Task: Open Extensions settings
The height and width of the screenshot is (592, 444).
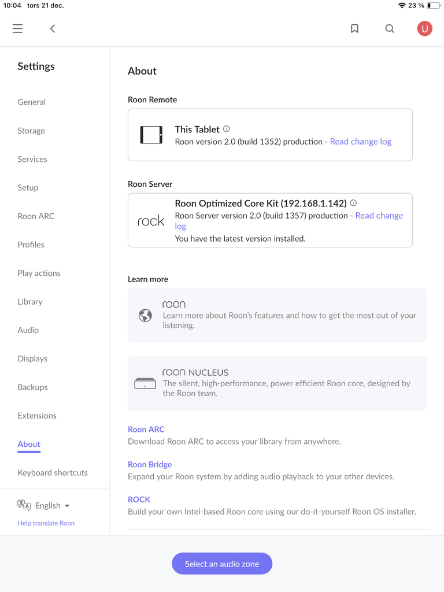Action: pyautogui.click(x=37, y=416)
